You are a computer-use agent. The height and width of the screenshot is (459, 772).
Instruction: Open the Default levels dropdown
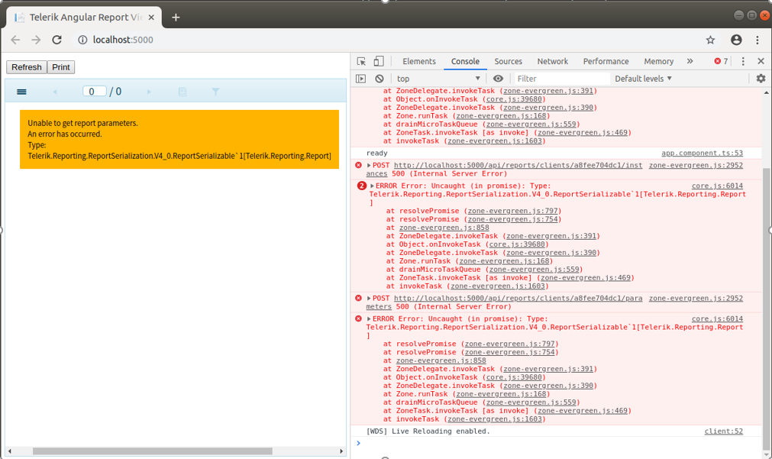pos(643,79)
